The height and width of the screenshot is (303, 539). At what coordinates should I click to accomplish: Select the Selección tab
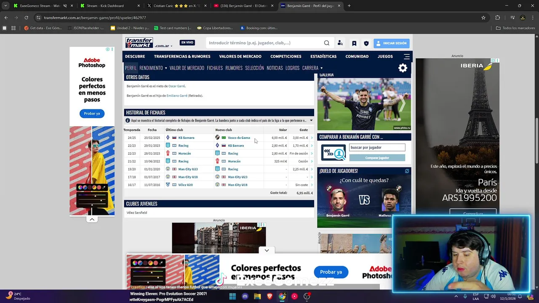coord(254,68)
